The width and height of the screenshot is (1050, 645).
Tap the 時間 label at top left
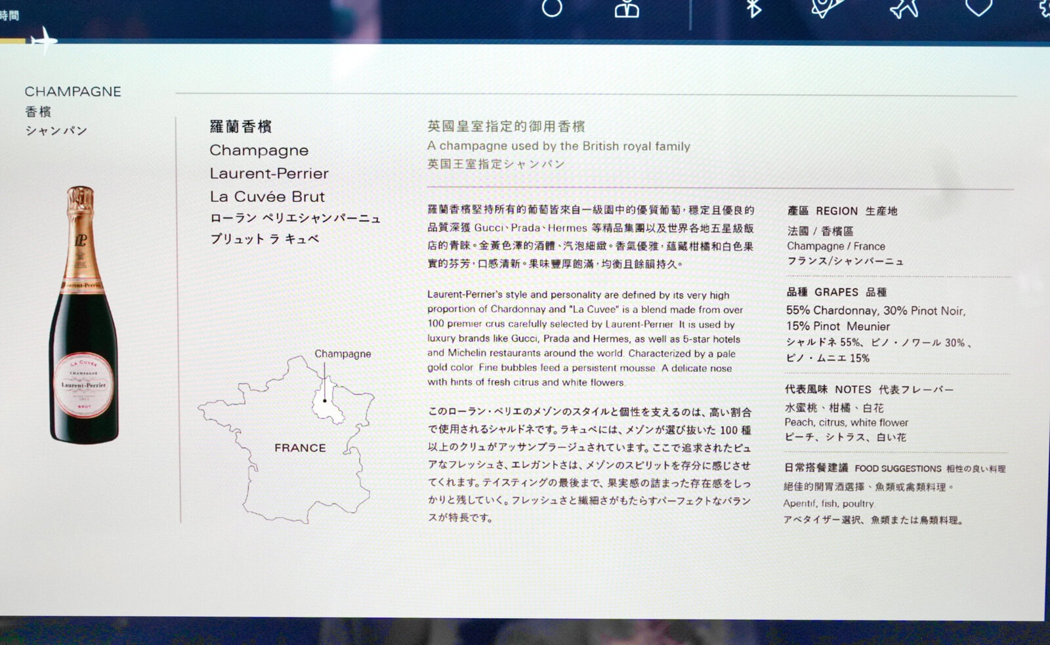click(x=9, y=15)
